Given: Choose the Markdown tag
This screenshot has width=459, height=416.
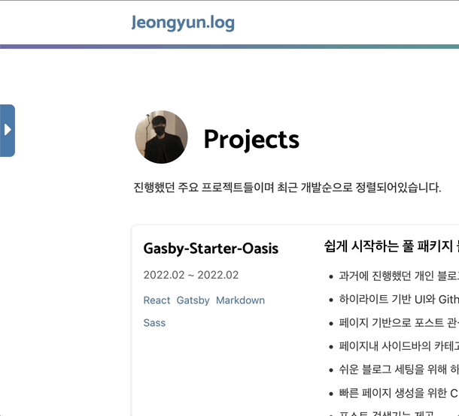Looking at the screenshot, I should pyautogui.click(x=240, y=300).
